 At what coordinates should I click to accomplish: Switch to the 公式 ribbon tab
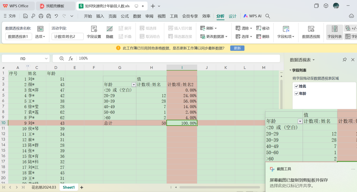pyautogui.click(x=125, y=16)
